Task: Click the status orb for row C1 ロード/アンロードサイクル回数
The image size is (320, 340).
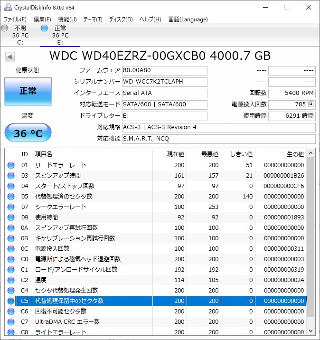Action: point(11,270)
